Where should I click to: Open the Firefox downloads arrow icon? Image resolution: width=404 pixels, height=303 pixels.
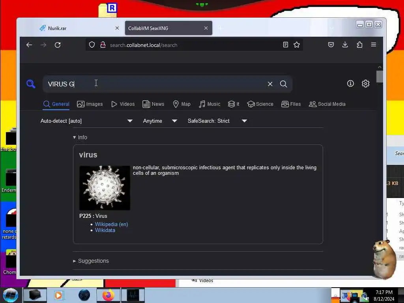click(x=345, y=45)
